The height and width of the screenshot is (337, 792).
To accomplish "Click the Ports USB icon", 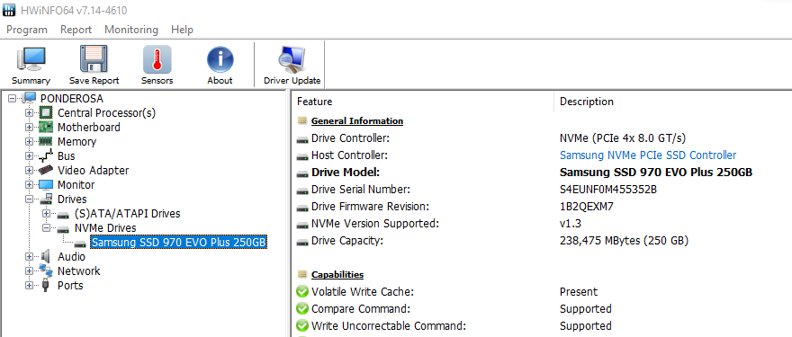I will pyautogui.click(x=46, y=286).
